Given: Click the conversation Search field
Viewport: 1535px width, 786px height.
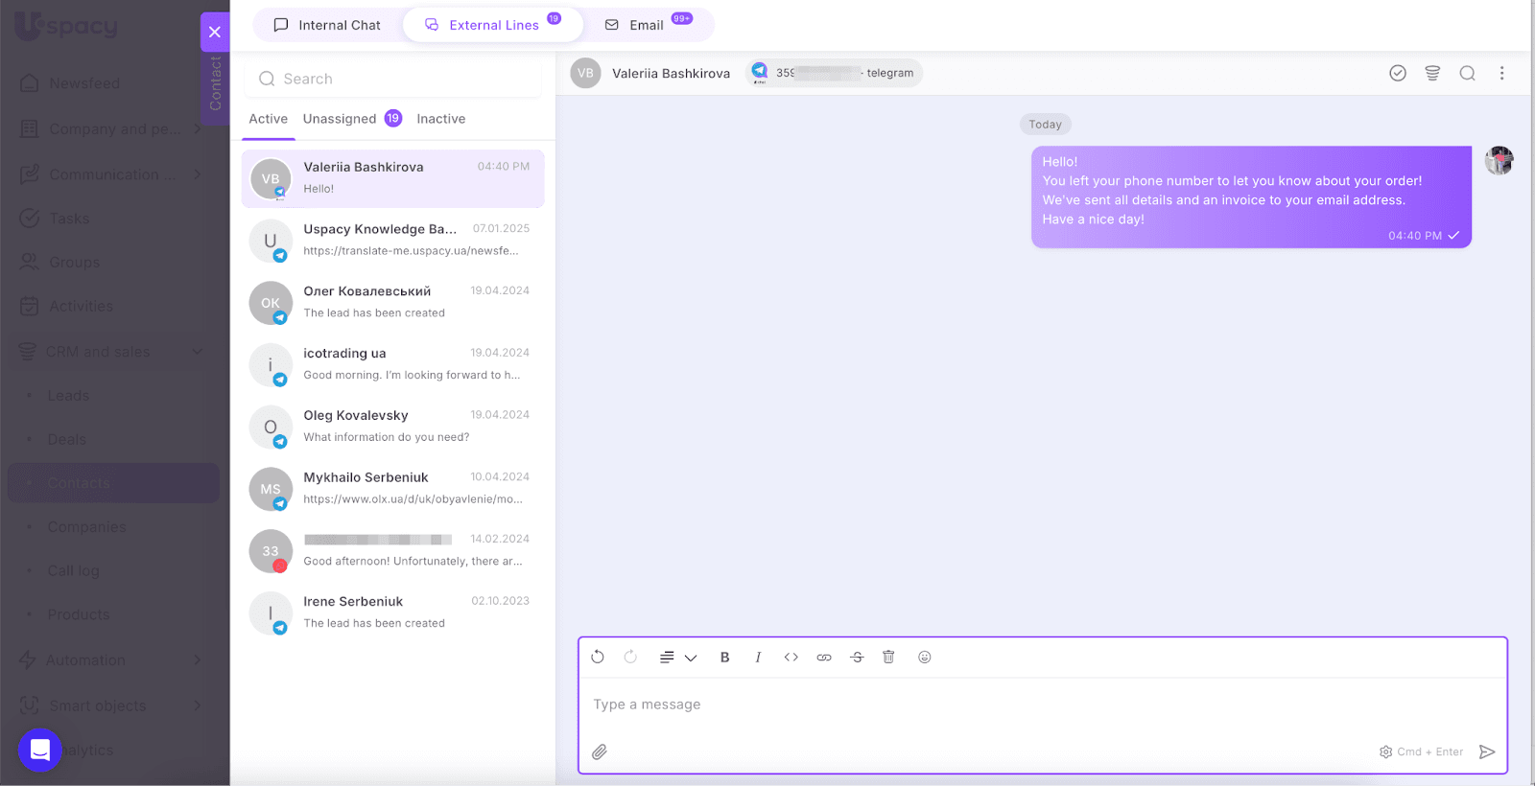Looking at the screenshot, I should (393, 79).
